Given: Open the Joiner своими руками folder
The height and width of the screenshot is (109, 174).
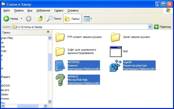Looking at the screenshot, I should [115, 37].
